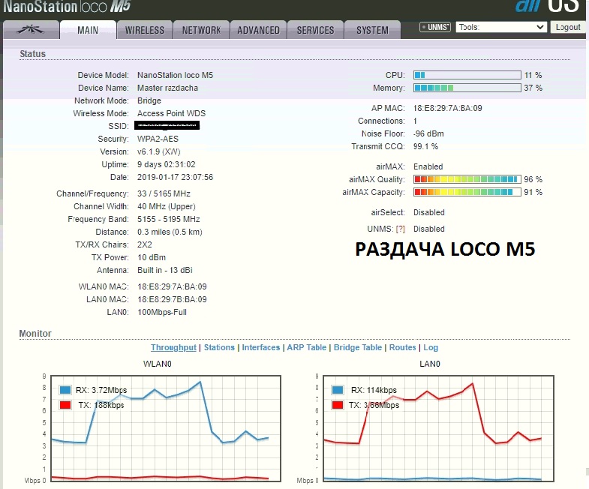Click the blue RX swatch in LAN0 legend
Viewport: 589px width, 489px height.
(338, 390)
